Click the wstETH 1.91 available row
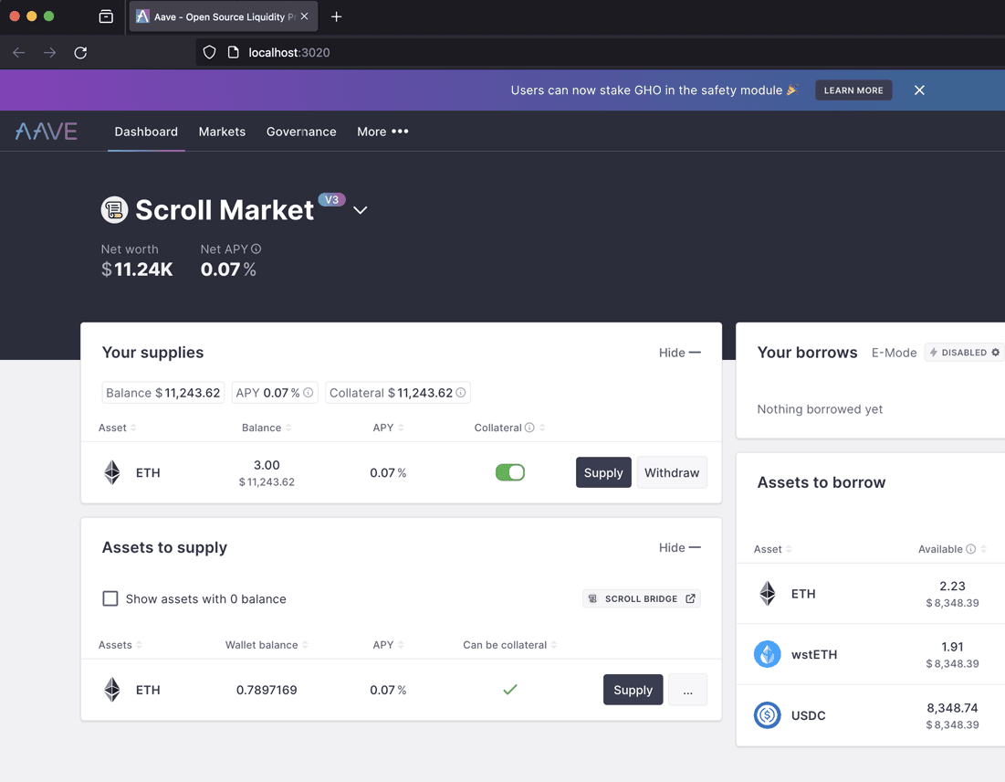This screenshot has height=782, width=1005. click(871, 654)
